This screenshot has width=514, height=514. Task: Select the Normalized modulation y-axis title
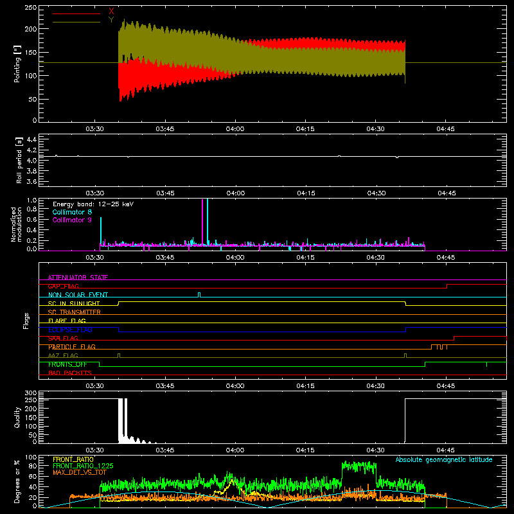(17, 224)
